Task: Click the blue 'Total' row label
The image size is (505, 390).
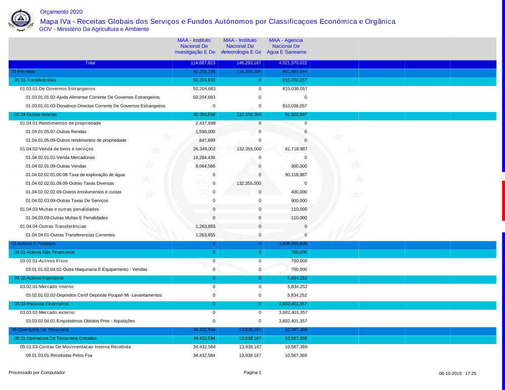Action: [x=90, y=63]
